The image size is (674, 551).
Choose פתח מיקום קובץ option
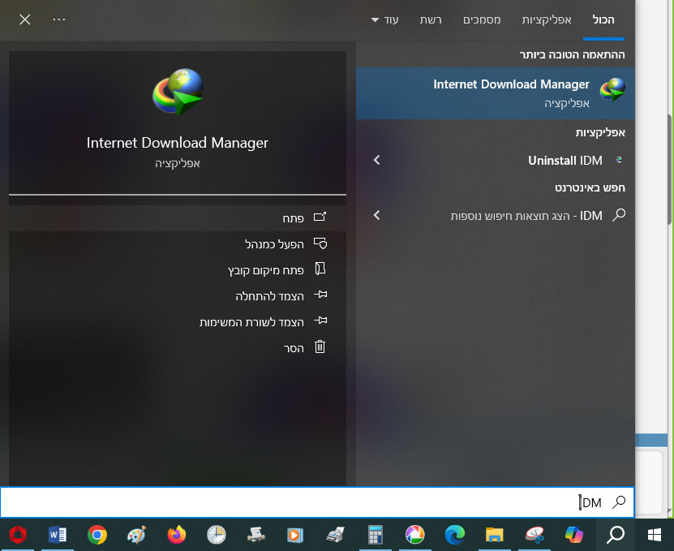(178, 269)
